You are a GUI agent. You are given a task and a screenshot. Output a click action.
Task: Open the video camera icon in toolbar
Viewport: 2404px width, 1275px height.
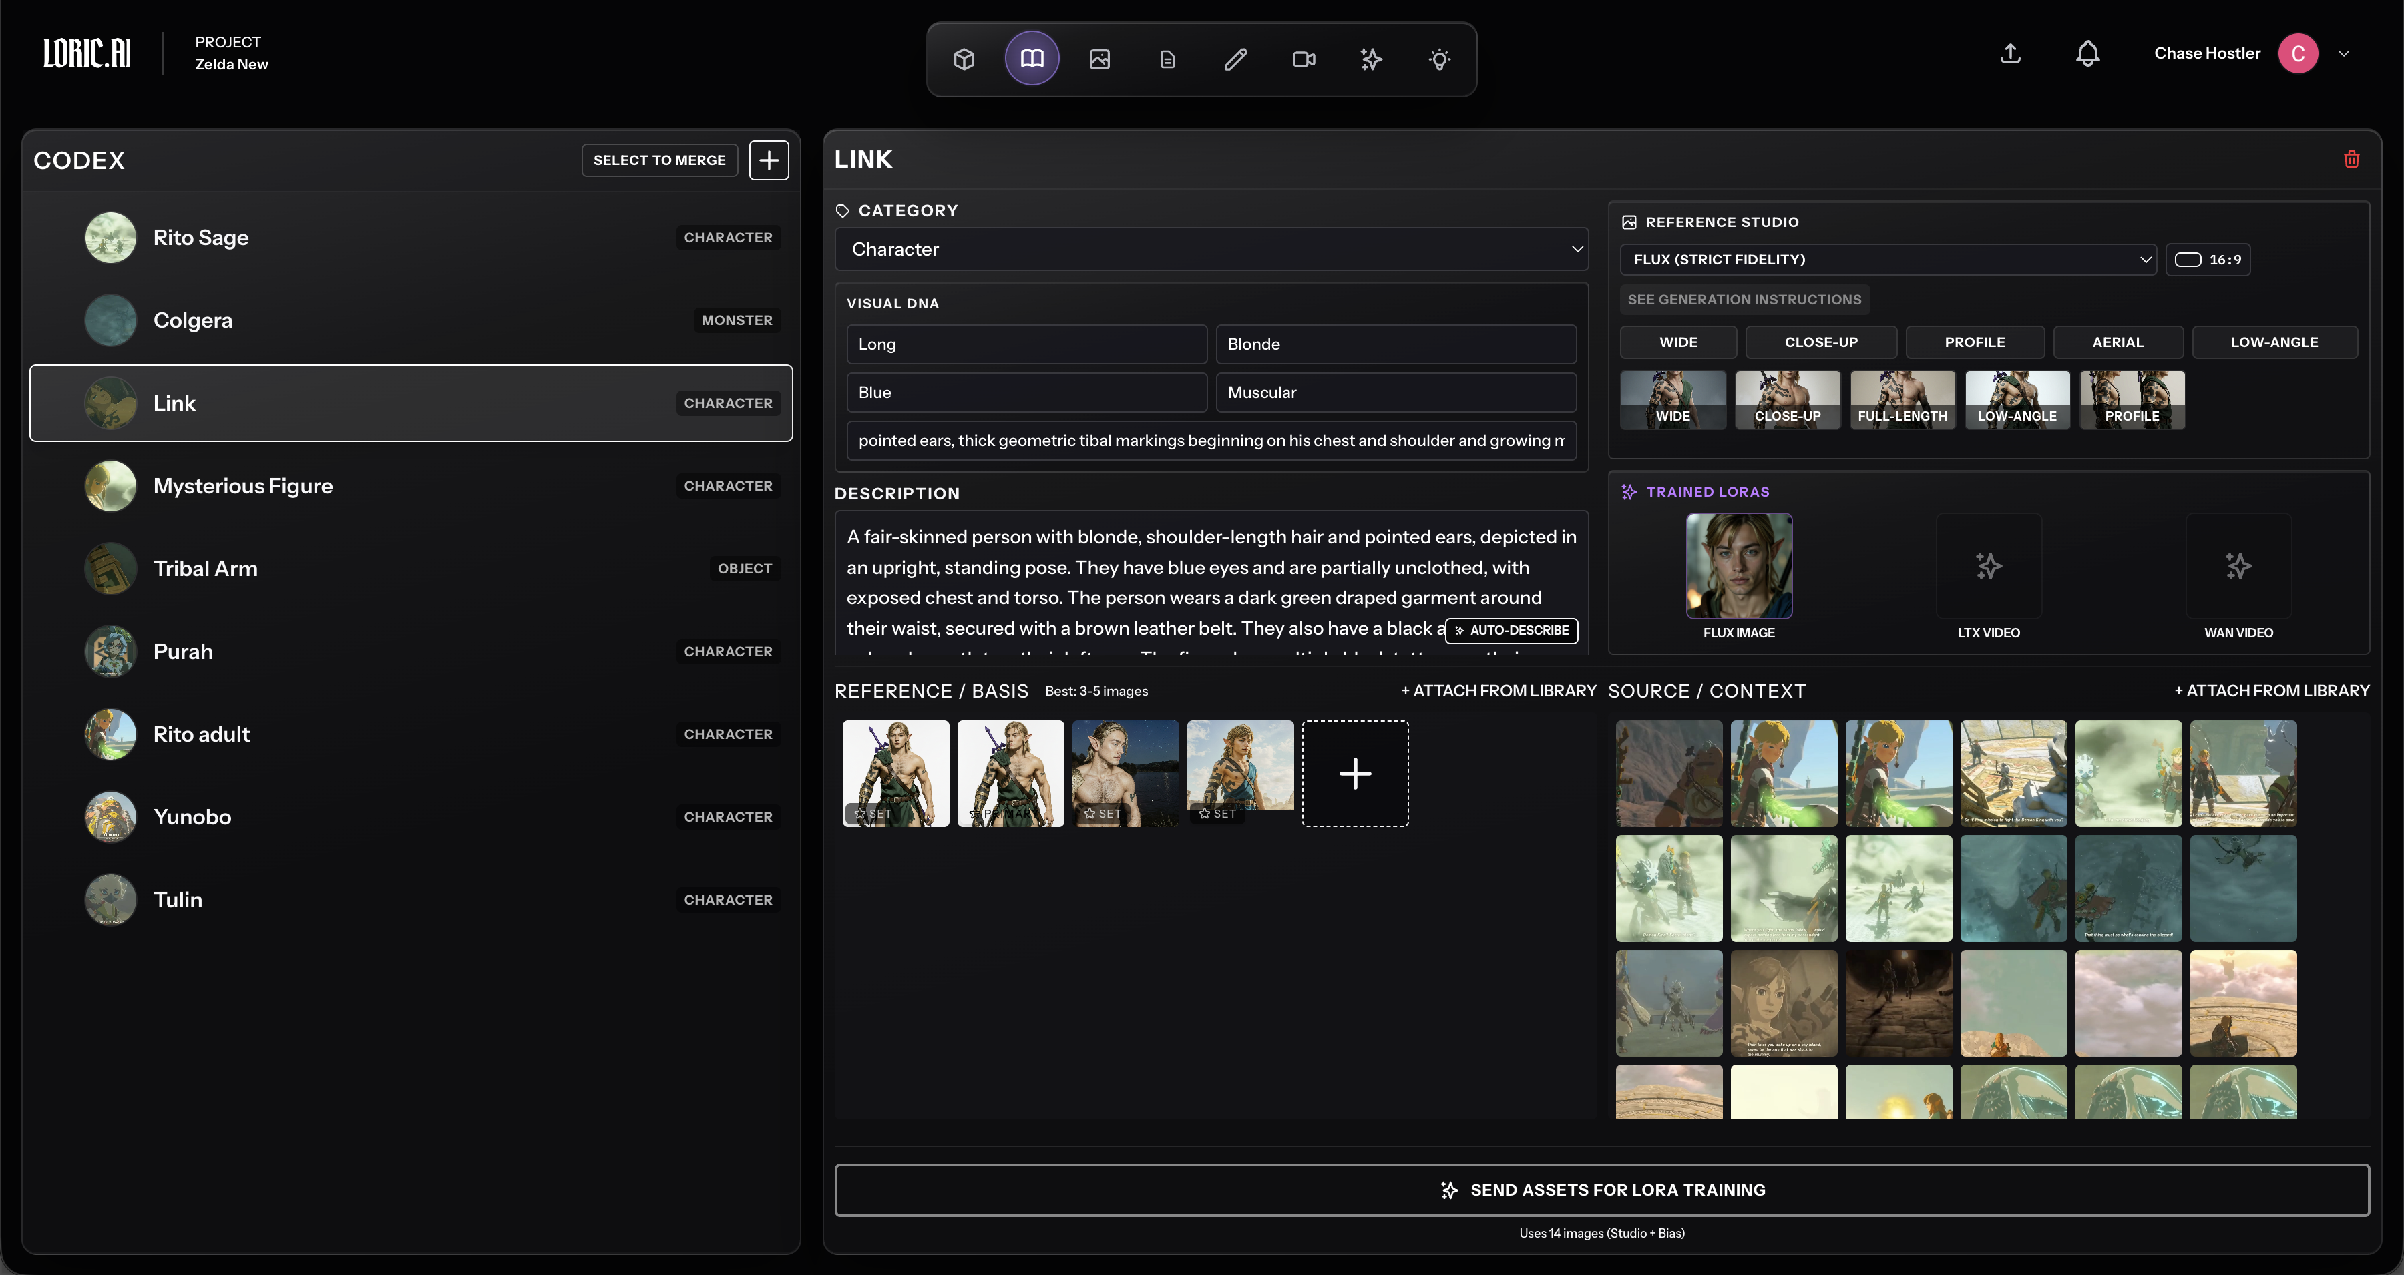pyautogui.click(x=1304, y=59)
